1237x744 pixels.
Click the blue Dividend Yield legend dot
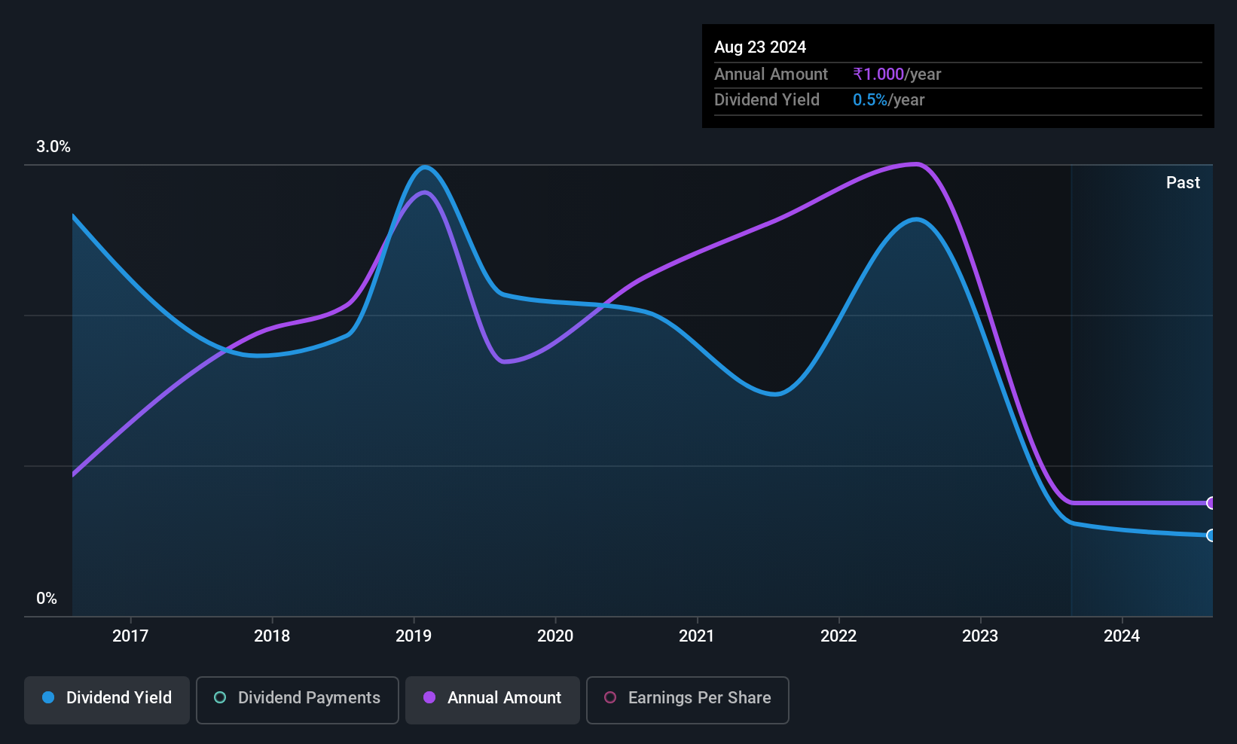pos(48,697)
